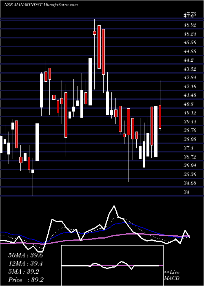The width and height of the screenshot is (204, 286).
Task: Click the 45.56 price axis label
Action: point(190,42)
